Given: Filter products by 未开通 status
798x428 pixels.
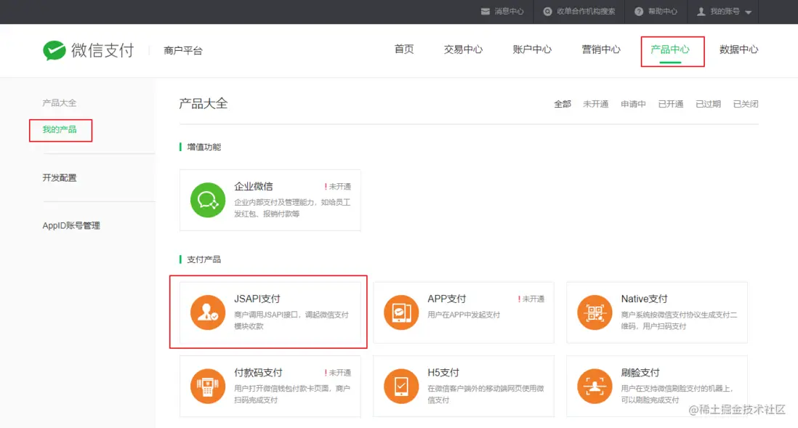Looking at the screenshot, I should 595,104.
